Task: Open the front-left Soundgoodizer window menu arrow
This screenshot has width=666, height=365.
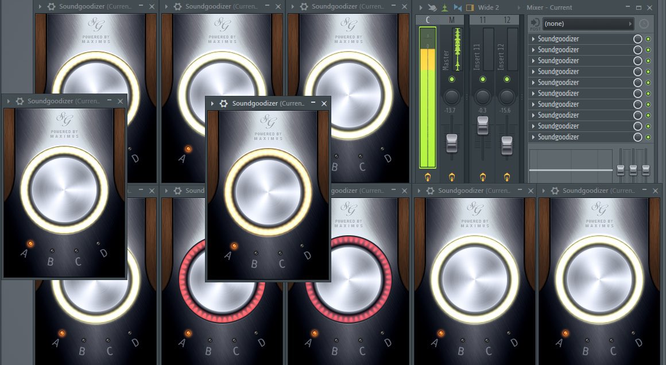Action: [9, 101]
